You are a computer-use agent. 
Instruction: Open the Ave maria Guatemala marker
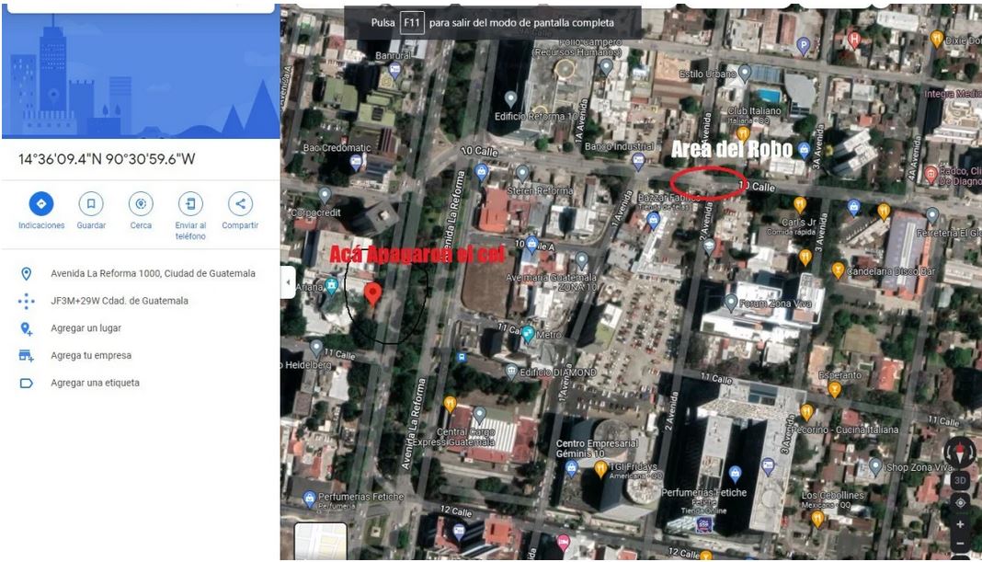pos(582,259)
